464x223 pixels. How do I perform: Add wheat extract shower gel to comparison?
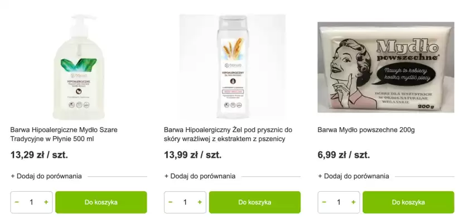pyautogui.click(x=200, y=176)
